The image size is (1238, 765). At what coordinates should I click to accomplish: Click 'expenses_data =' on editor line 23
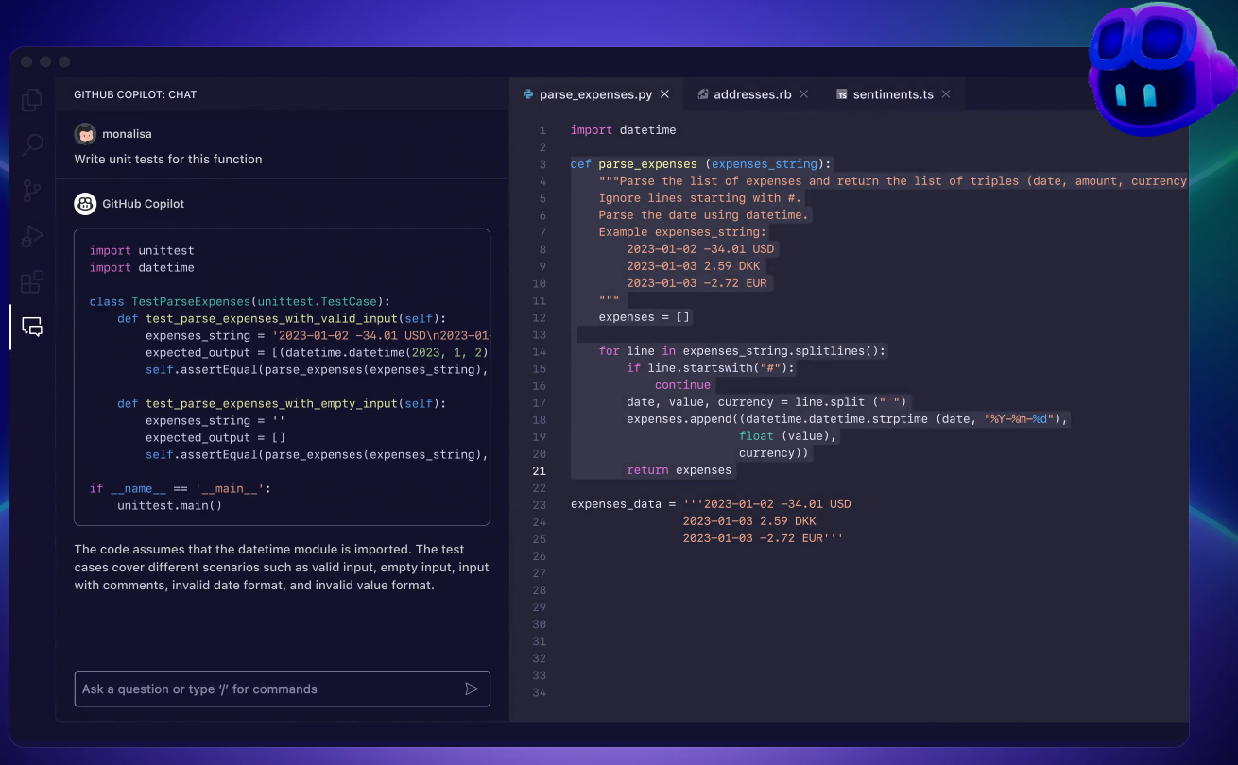coord(623,503)
